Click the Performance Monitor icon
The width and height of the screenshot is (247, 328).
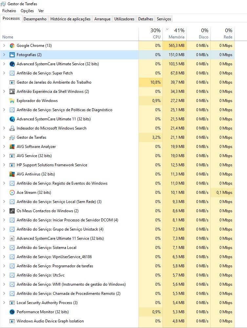(x=12, y=312)
